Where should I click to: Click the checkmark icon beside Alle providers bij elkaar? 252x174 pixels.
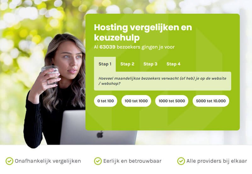181,161
